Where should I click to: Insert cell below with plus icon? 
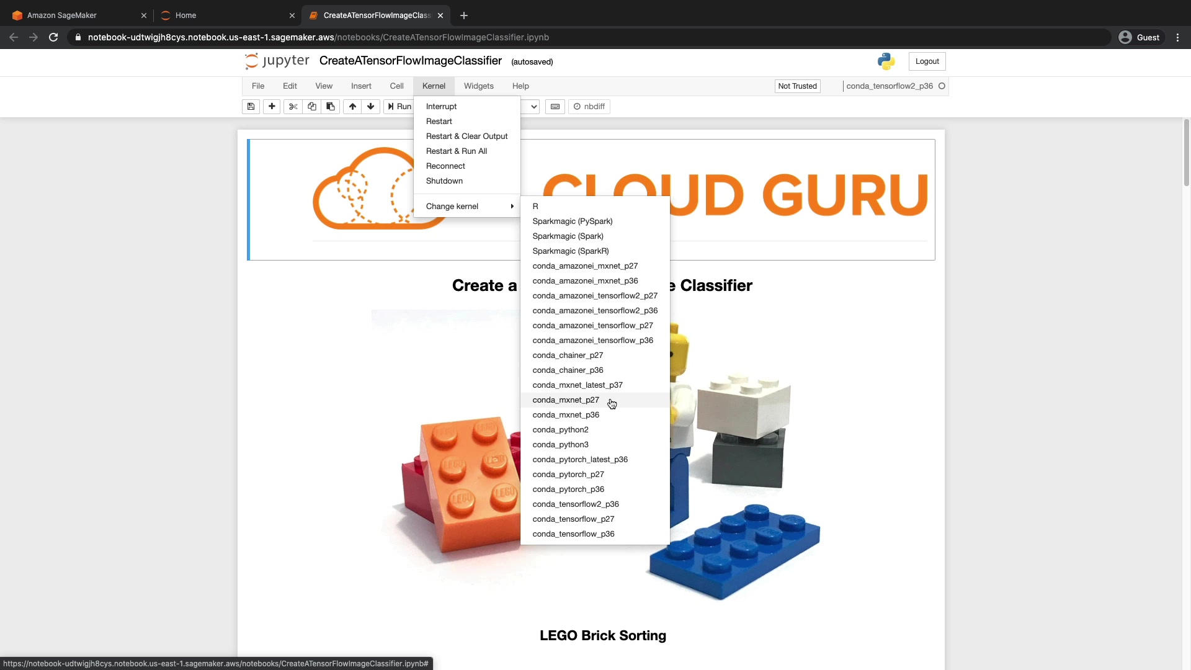tap(272, 107)
